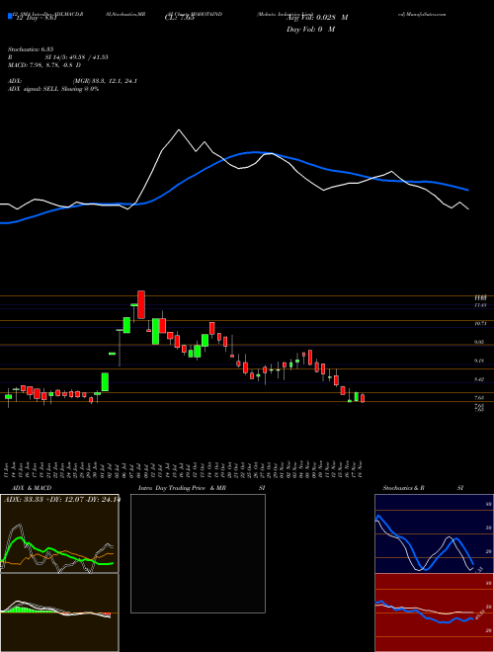The width and height of the screenshot is (494, 652).
Task: Click the last red candlestick on the chart
Action: [x=363, y=398]
